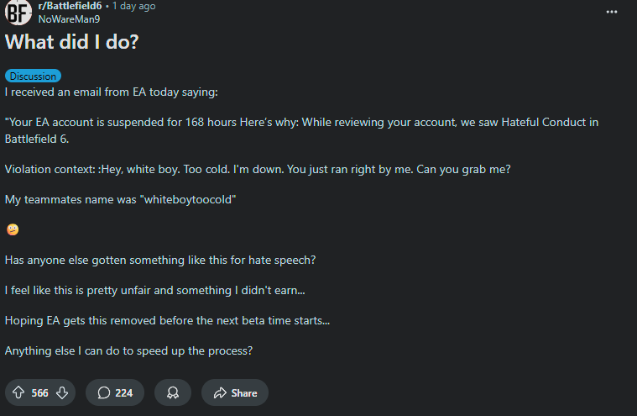Click the "Violation context" paragraph
Image resolution: width=637 pixels, height=416 pixels.
pyautogui.click(x=257, y=168)
